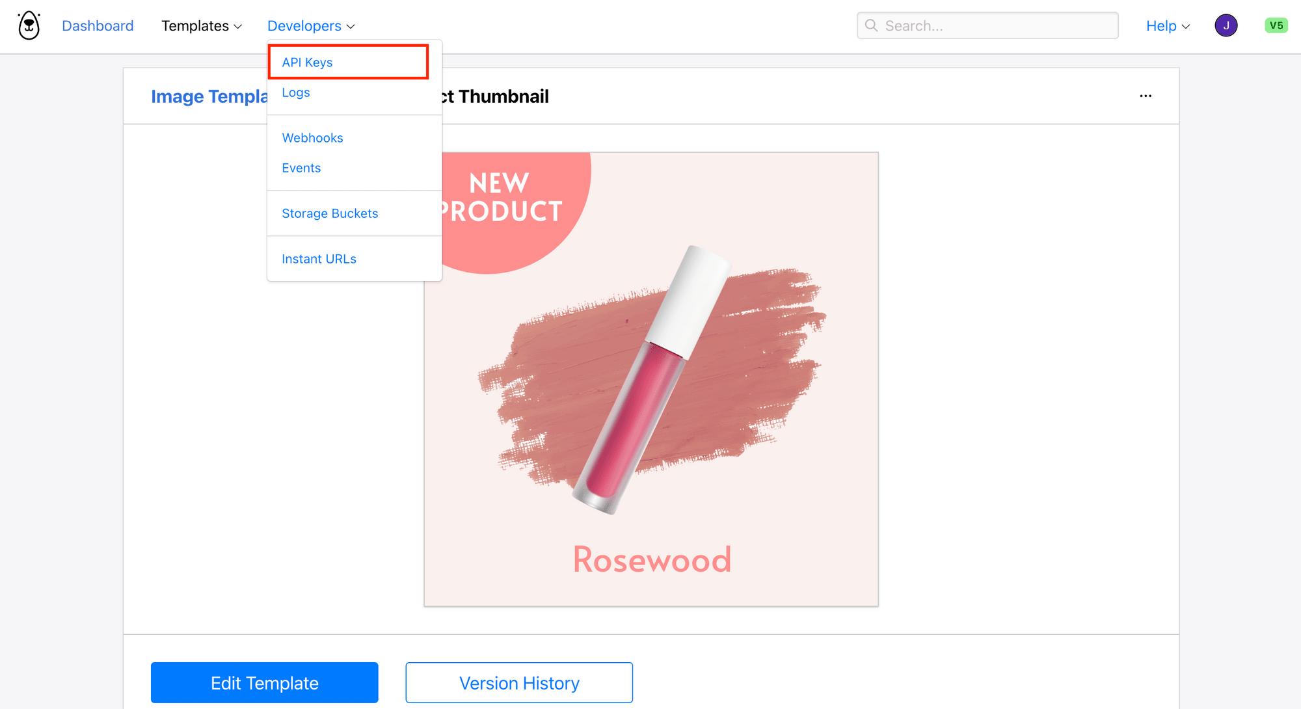Go to the Dashboard link
1301x709 pixels.
(x=98, y=26)
